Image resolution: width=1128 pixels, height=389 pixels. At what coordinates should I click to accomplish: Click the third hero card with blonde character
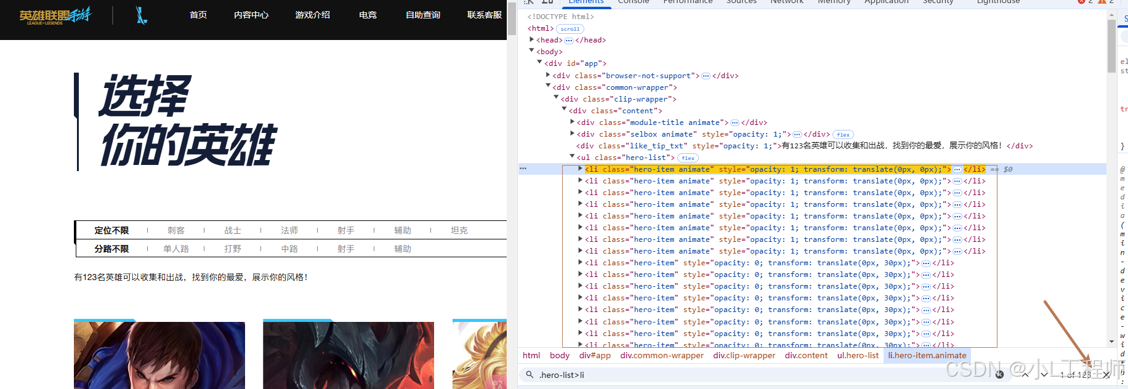(480, 354)
